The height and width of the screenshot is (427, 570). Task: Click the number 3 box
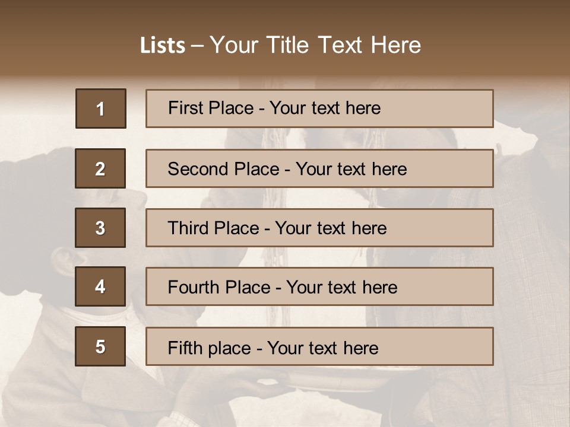tap(100, 228)
